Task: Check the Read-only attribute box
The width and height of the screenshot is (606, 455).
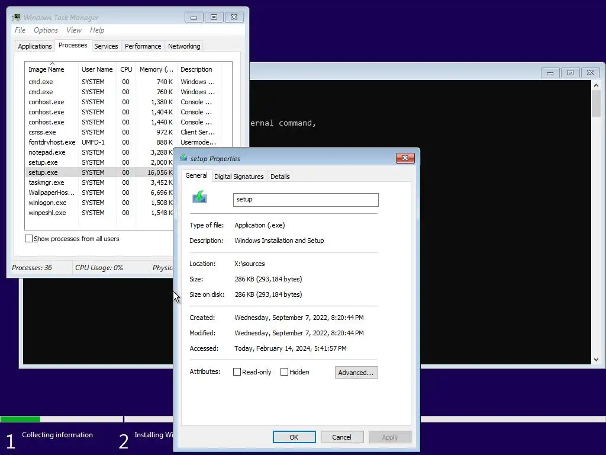Action: click(237, 372)
